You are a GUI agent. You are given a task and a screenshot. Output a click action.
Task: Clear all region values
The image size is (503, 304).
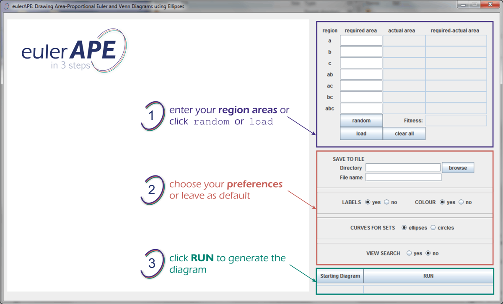click(x=404, y=134)
